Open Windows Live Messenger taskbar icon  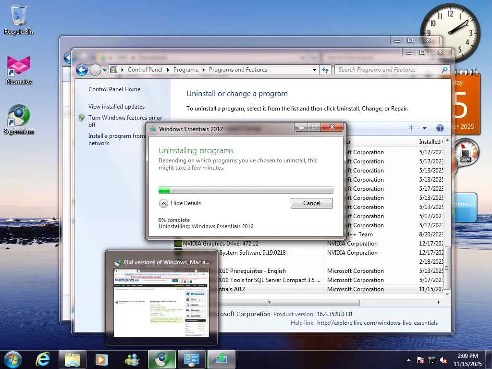click(132, 359)
